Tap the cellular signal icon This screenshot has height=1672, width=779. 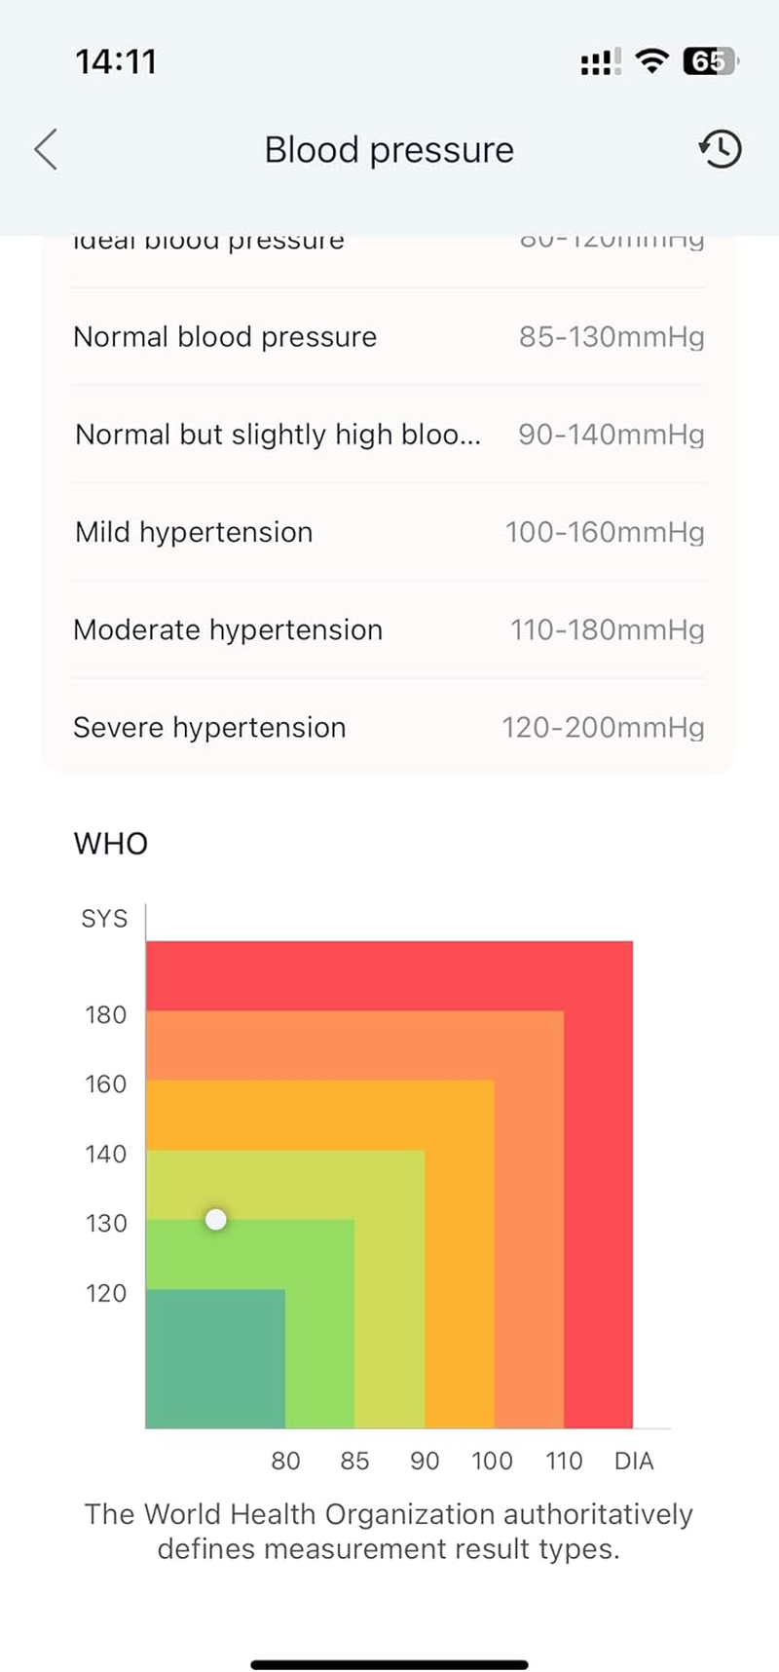tap(599, 64)
